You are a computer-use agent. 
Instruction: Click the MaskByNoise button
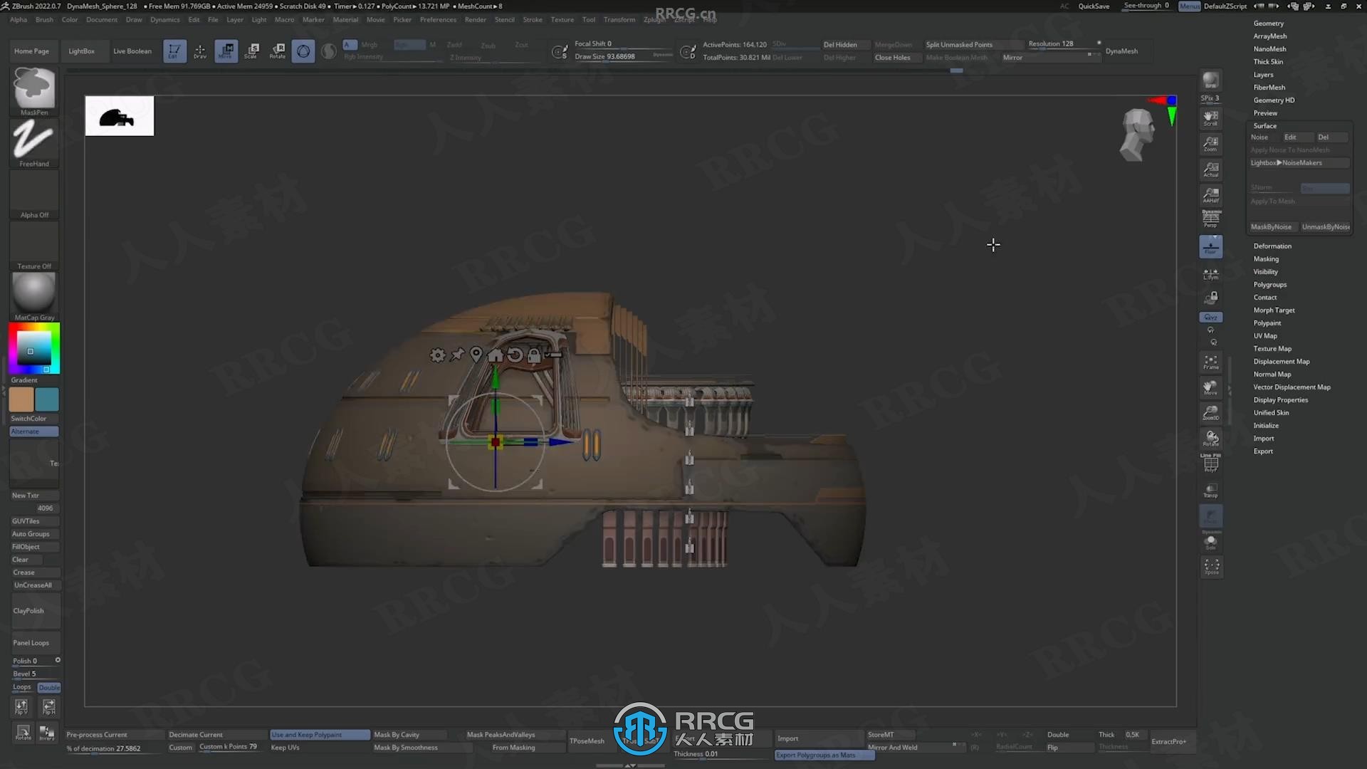click(1270, 226)
